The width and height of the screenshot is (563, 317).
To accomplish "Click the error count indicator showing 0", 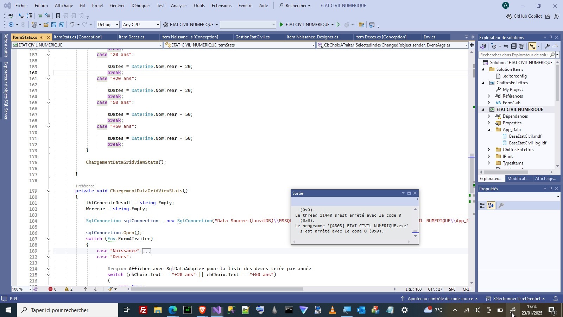I will click(52, 289).
